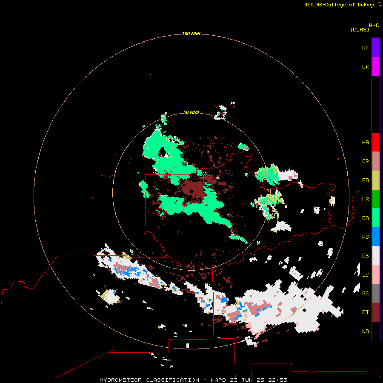The width and height of the screenshot is (383, 383).
Task: Click the GR legend label
Action: point(365,161)
